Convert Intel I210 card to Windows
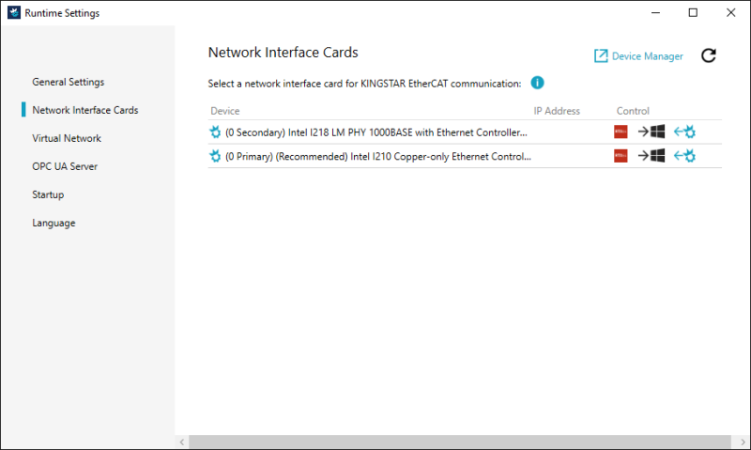This screenshot has height=450, width=751. [651, 156]
